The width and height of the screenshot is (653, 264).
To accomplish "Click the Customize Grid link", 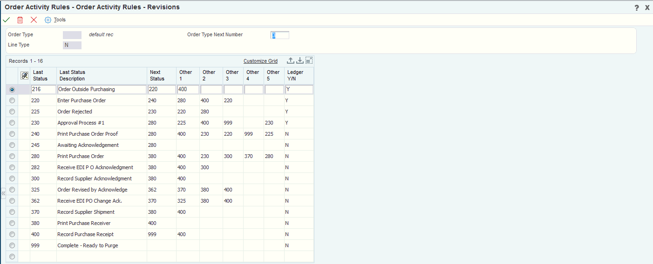I will click(x=260, y=61).
